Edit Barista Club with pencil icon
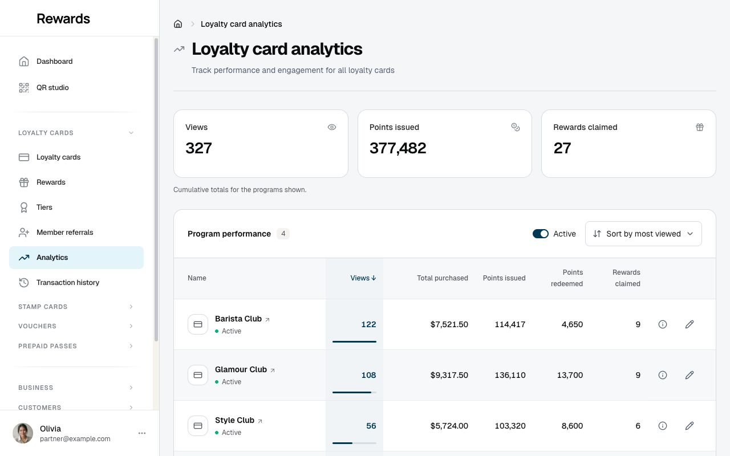This screenshot has width=730, height=456. (x=690, y=324)
